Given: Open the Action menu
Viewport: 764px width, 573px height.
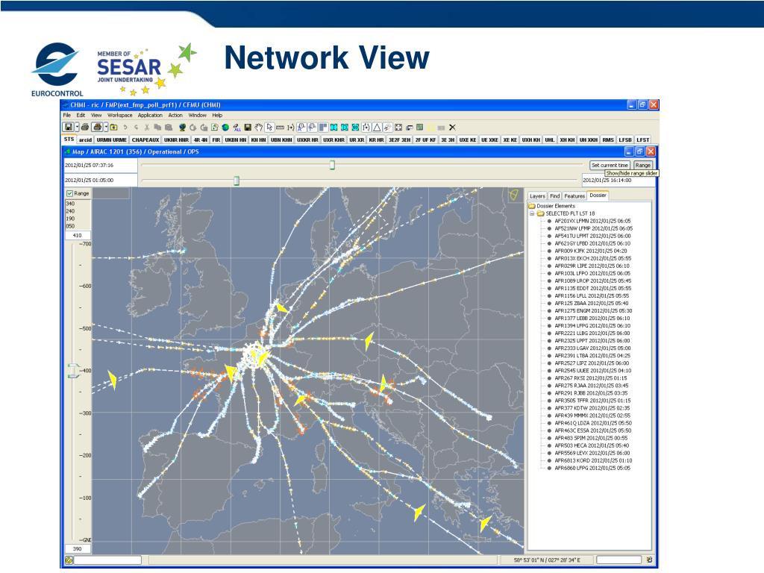Looking at the screenshot, I should click(175, 116).
